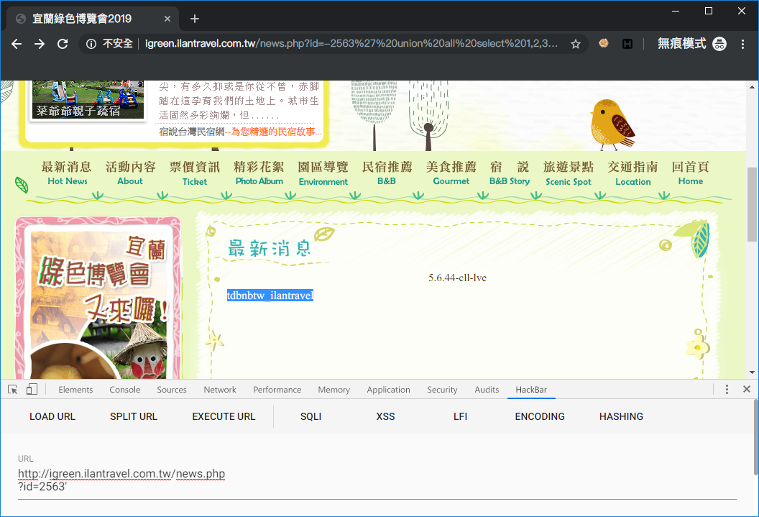Click the 宜蘭綠色博覽會又來囉 banner image
Screen dimensions: 759x517
click(x=98, y=298)
